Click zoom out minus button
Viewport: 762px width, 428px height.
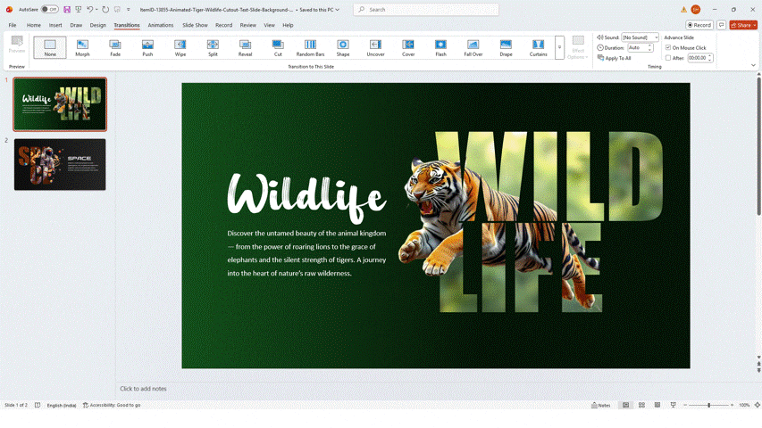click(685, 405)
